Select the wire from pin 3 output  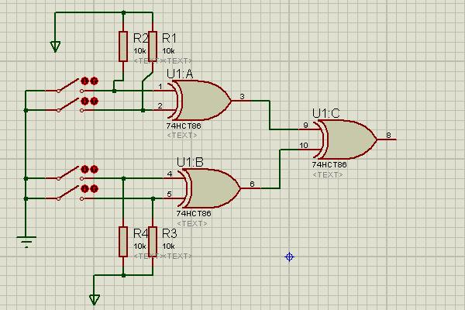point(270,115)
